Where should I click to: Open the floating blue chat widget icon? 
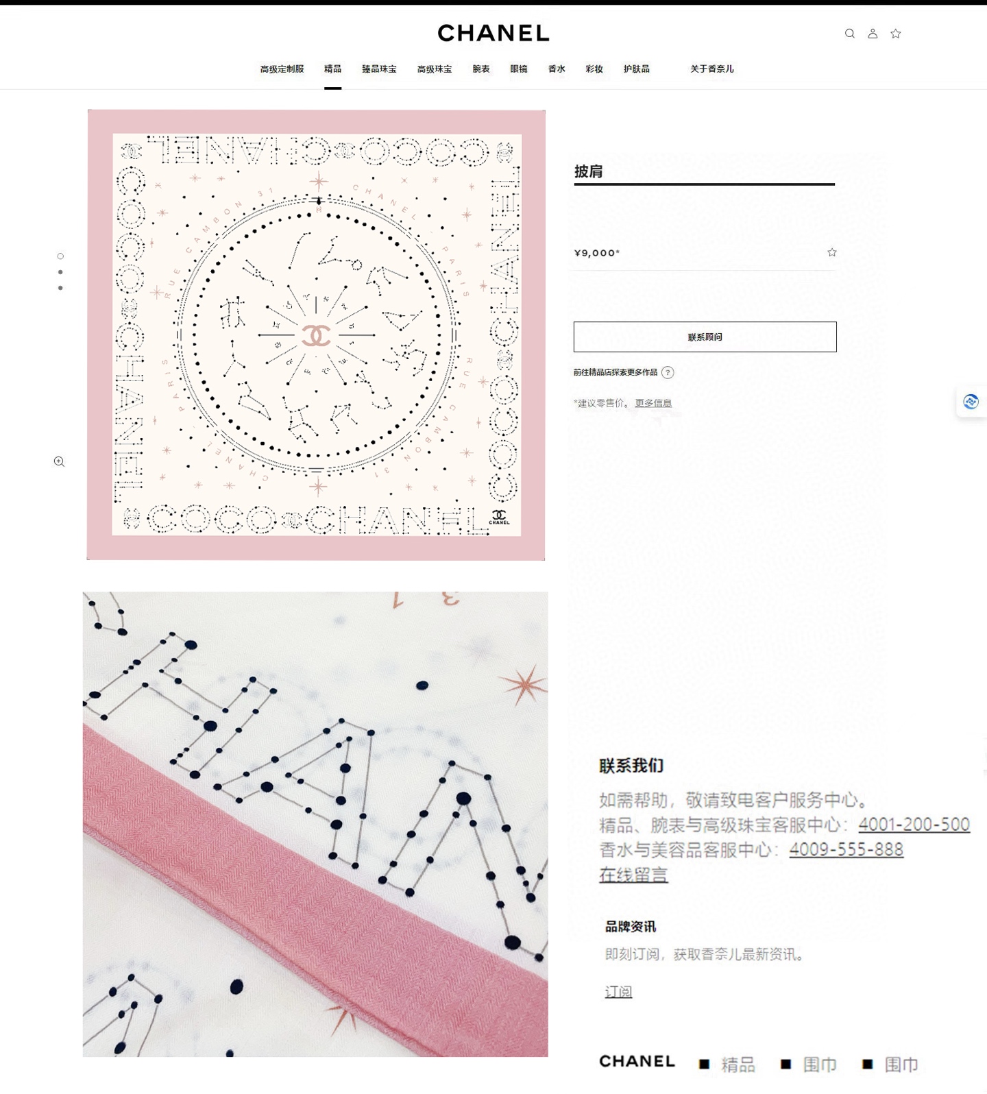coord(971,402)
